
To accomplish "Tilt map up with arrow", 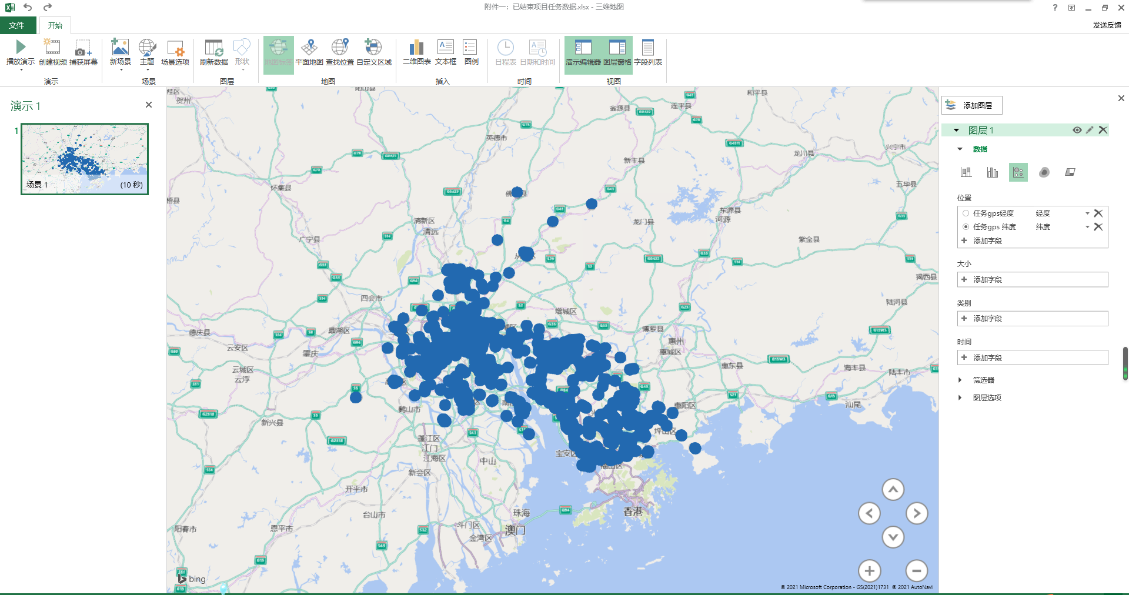I will click(893, 489).
